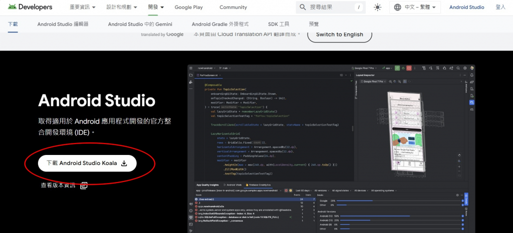Click the Android Developers logo
513x233 pixels.
tap(29, 7)
